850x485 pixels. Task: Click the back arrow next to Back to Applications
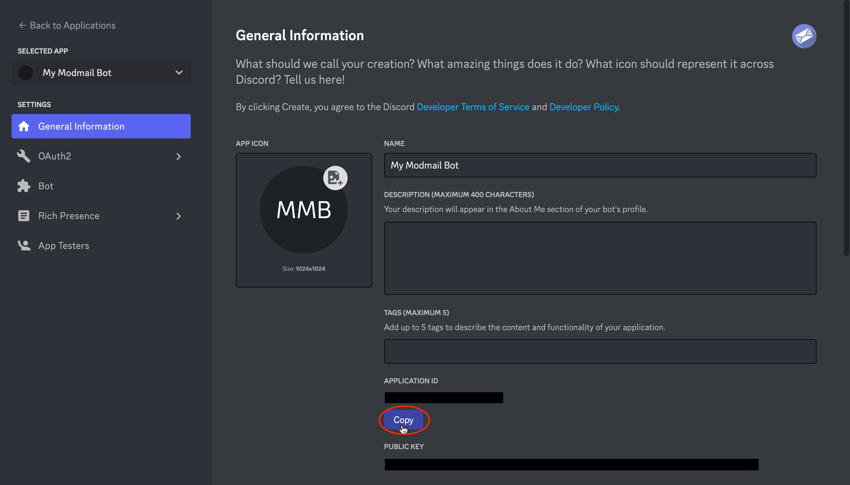[x=22, y=25]
